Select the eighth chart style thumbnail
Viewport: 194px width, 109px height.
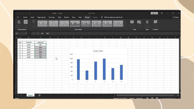click(x=118, y=24)
